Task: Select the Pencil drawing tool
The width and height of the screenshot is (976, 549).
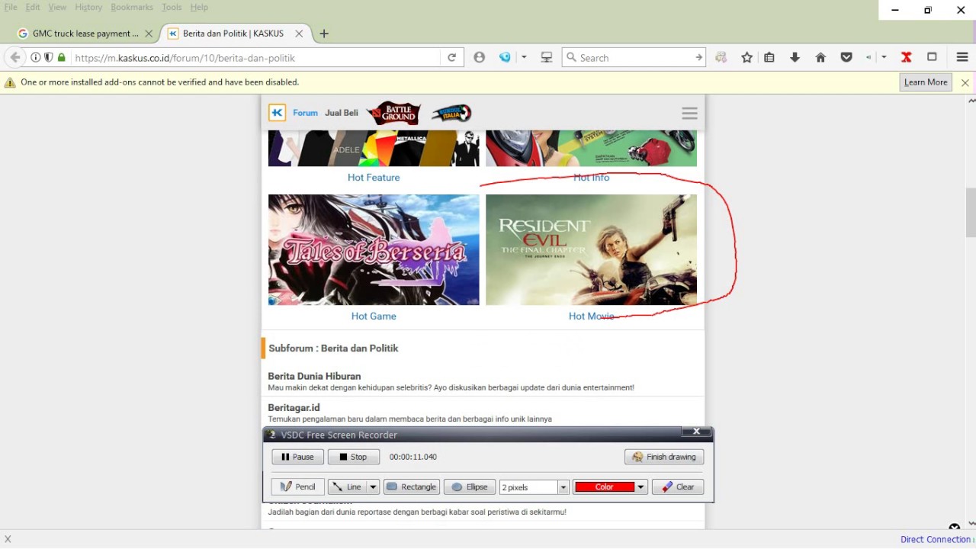Action: pyautogui.click(x=297, y=486)
